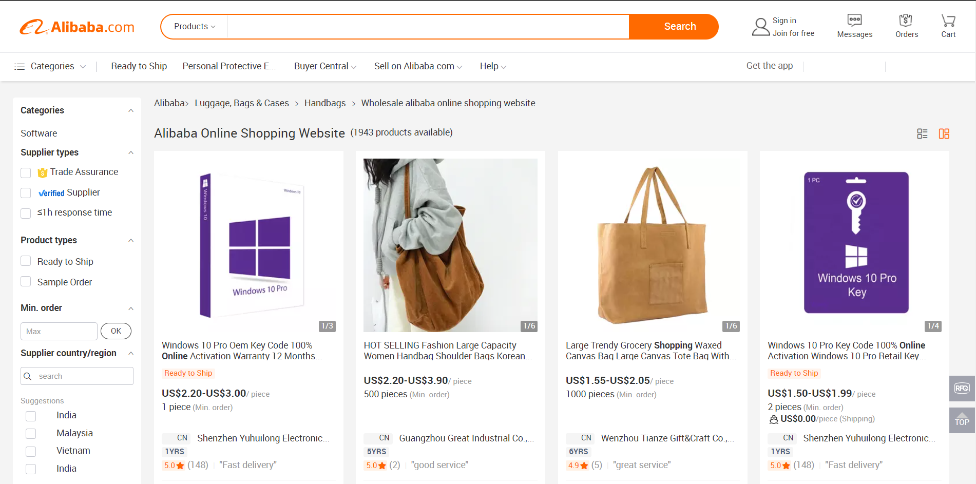Tick the Trade Assurance checkbox
This screenshot has height=484, width=976.
click(x=26, y=173)
